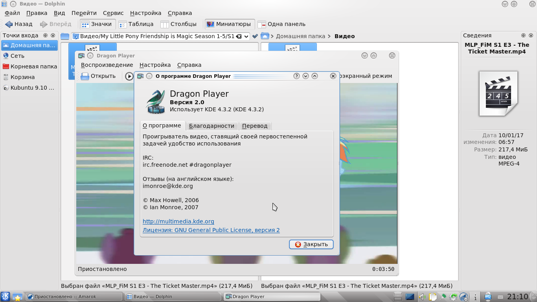
Task: Switch to the О программе tab
Action: click(162, 126)
